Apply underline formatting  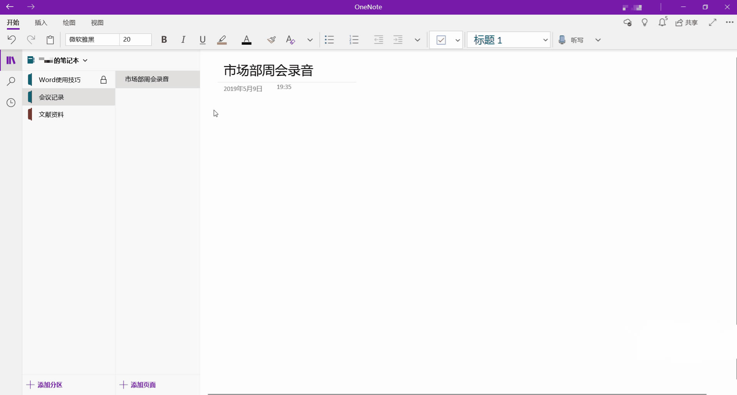pos(202,40)
